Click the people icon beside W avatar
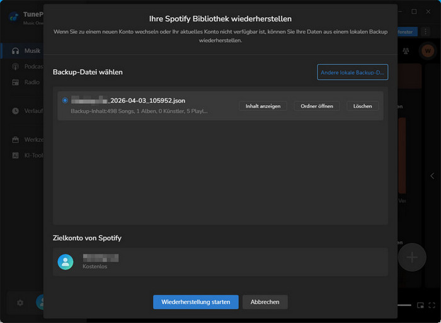This screenshot has width=441, height=323. (x=406, y=51)
